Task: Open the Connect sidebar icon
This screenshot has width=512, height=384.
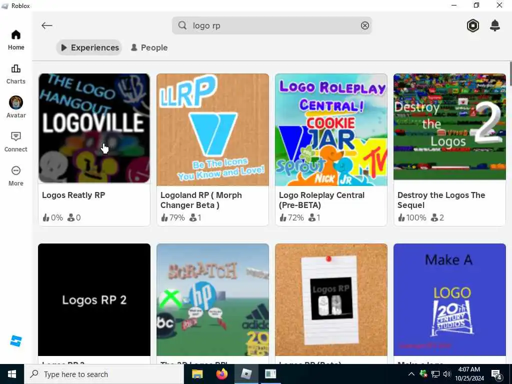Action: click(15, 142)
